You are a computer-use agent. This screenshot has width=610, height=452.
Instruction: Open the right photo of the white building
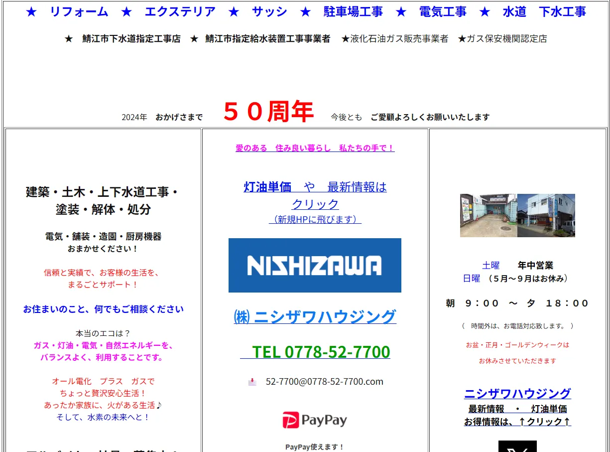546,215
